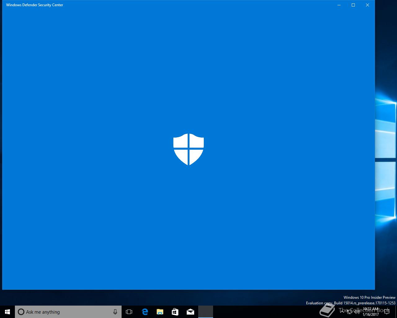
Task: Open File Explorer from the taskbar
Action: click(x=160, y=312)
